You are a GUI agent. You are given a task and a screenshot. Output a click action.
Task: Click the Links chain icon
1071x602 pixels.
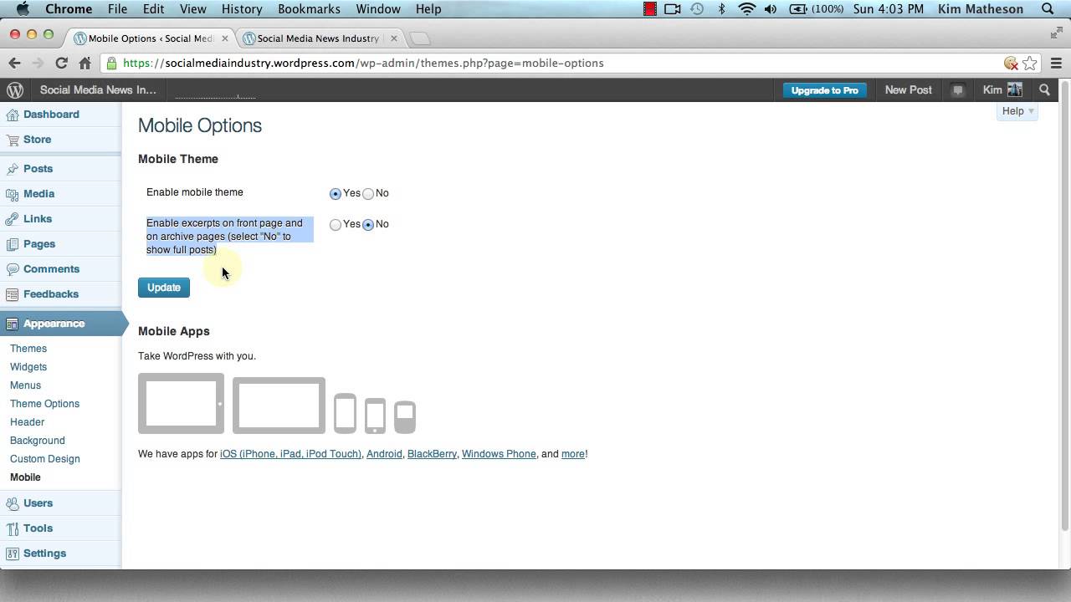coord(13,219)
